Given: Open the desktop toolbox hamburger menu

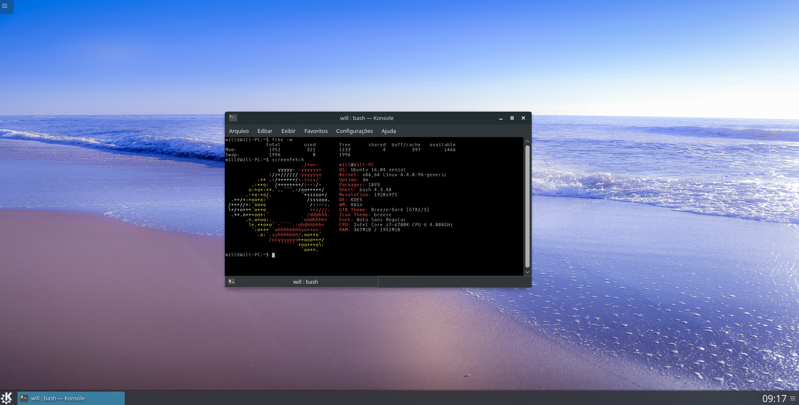Looking at the screenshot, I should tap(5, 6).
